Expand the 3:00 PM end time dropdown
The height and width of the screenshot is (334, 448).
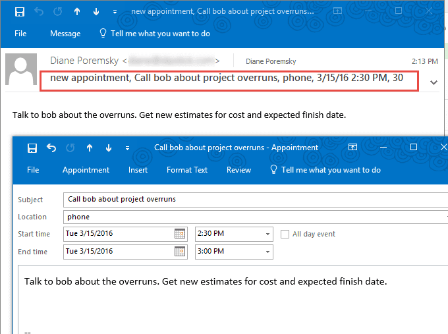pyautogui.click(x=267, y=251)
